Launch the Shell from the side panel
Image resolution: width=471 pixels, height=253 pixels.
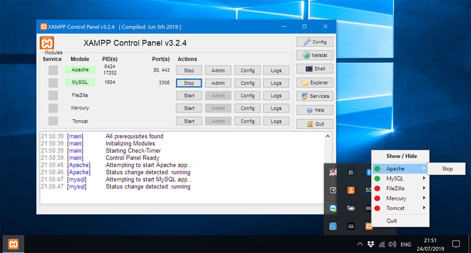315,69
